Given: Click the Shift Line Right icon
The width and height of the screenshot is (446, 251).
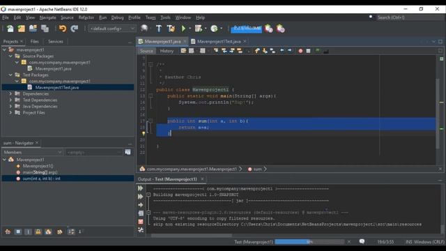Looking at the screenshot, I should point(290,51).
